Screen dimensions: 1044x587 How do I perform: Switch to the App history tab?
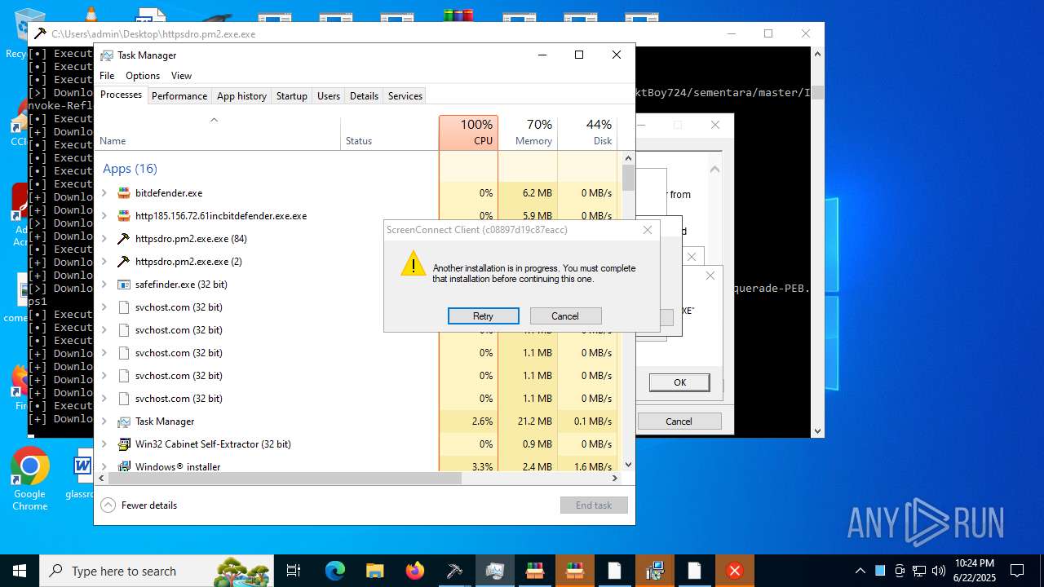(241, 96)
